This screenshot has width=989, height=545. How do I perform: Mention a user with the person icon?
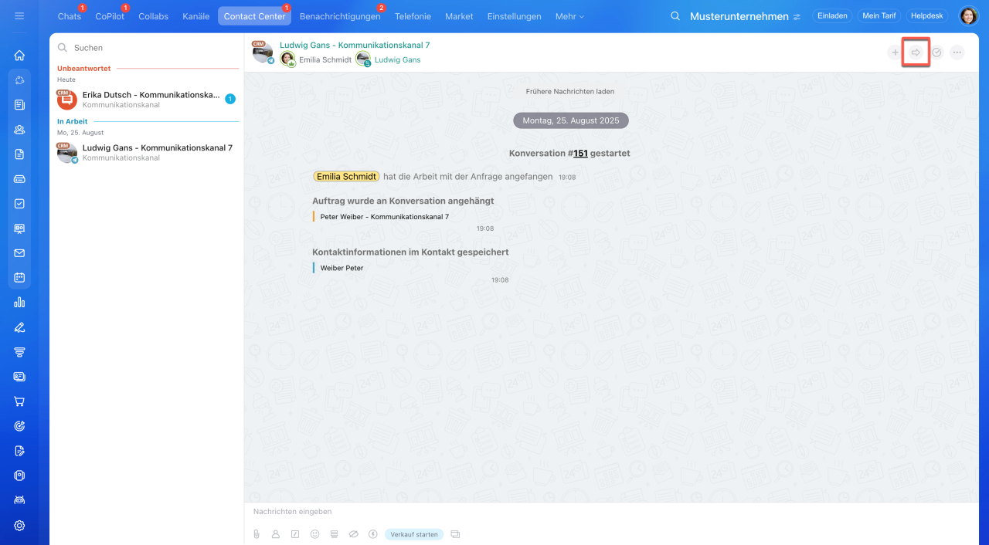(276, 534)
